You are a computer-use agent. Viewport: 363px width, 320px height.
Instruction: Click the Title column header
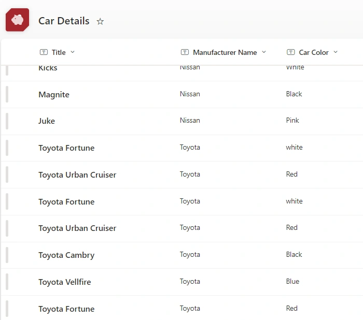59,52
